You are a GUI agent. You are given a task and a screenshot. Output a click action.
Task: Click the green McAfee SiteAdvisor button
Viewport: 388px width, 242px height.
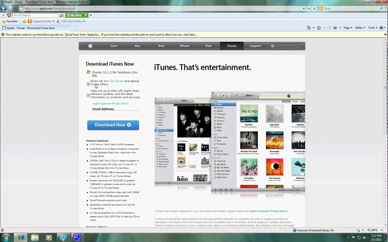click(x=76, y=15)
